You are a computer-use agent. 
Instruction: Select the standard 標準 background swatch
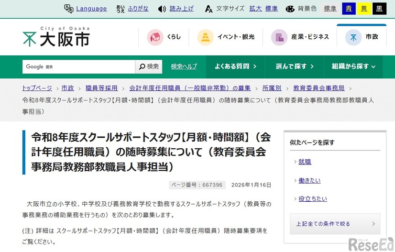coord(330,9)
